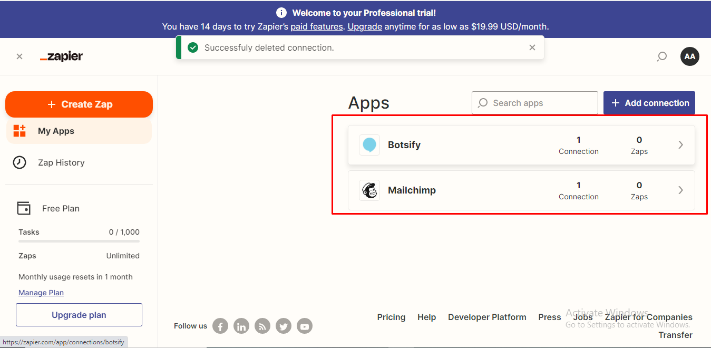Open the Pricing footer link
Viewport: 711px width, 348px height.
tap(391, 317)
